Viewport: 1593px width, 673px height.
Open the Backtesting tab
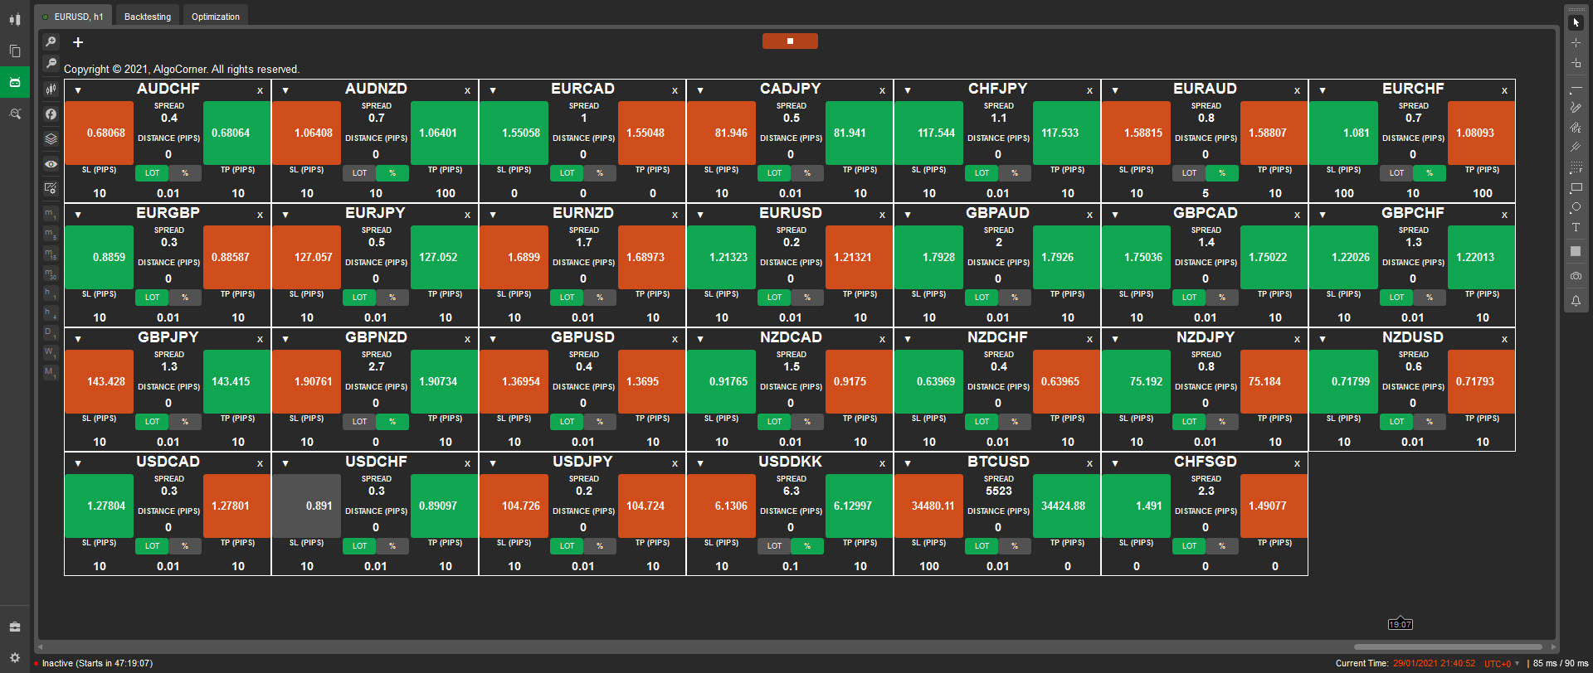(x=147, y=16)
